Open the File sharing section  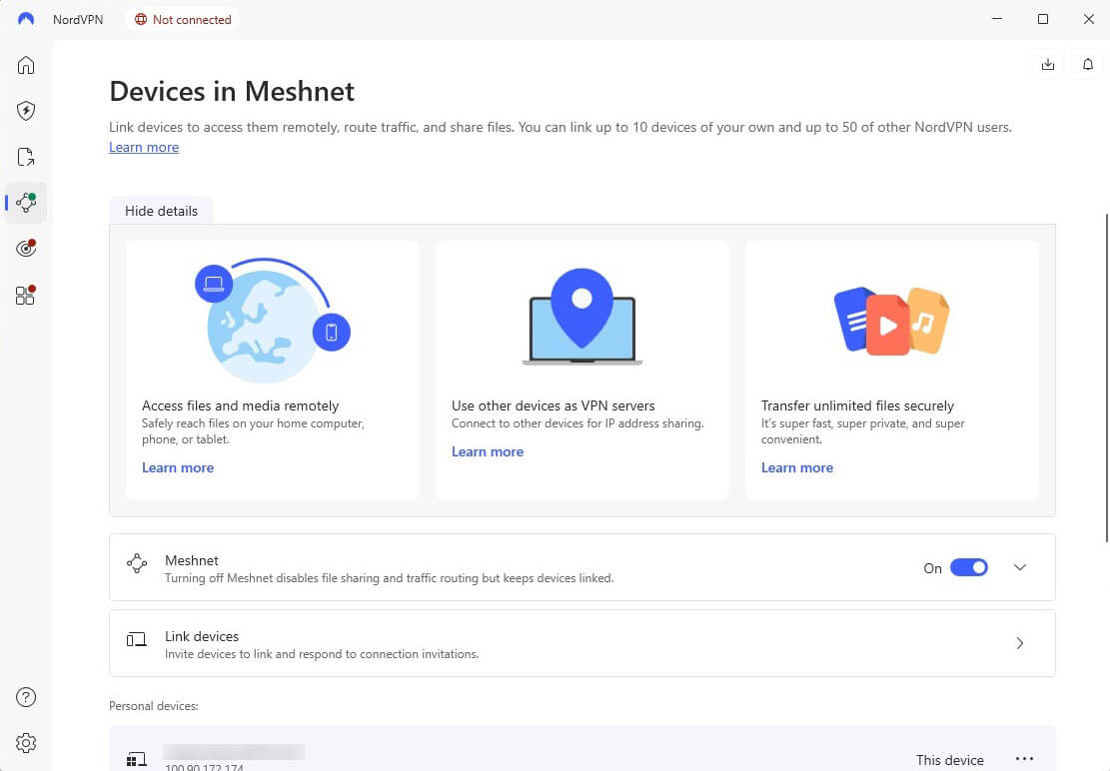point(25,157)
